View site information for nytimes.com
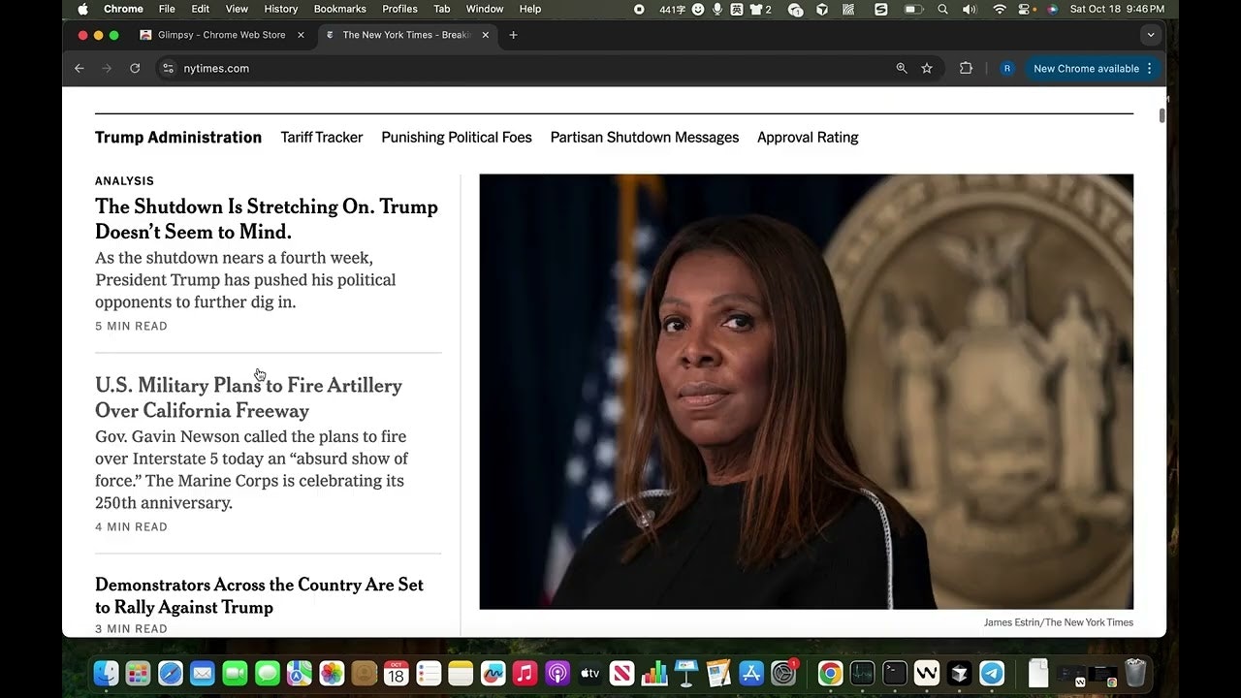Image resolution: width=1241 pixels, height=698 pixels. (168, 68)
